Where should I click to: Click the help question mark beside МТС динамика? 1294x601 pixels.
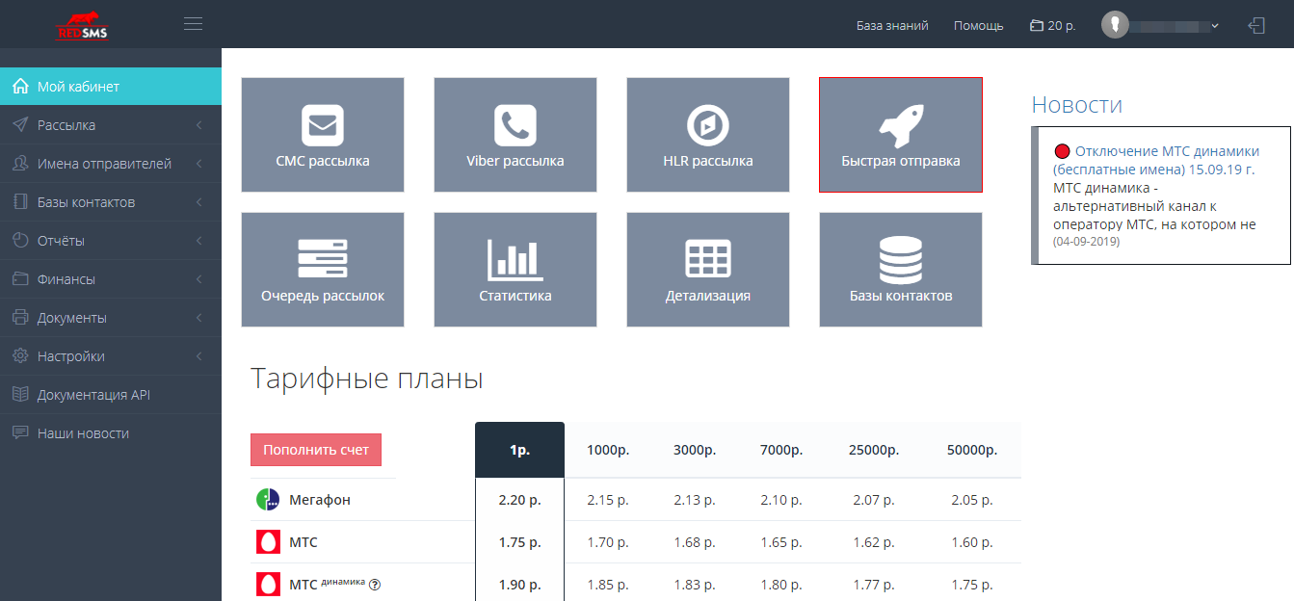[375, 584]
